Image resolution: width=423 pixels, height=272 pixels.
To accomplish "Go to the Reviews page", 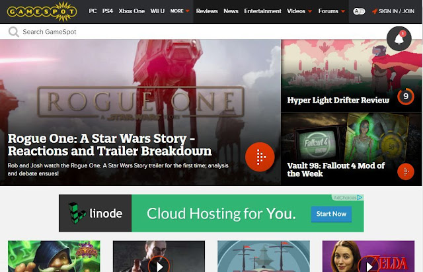I will pos(207,11).
